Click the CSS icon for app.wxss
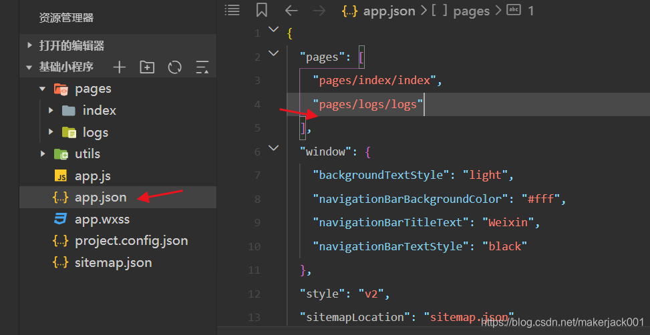 pyautogui.click(x=61, y=219)
